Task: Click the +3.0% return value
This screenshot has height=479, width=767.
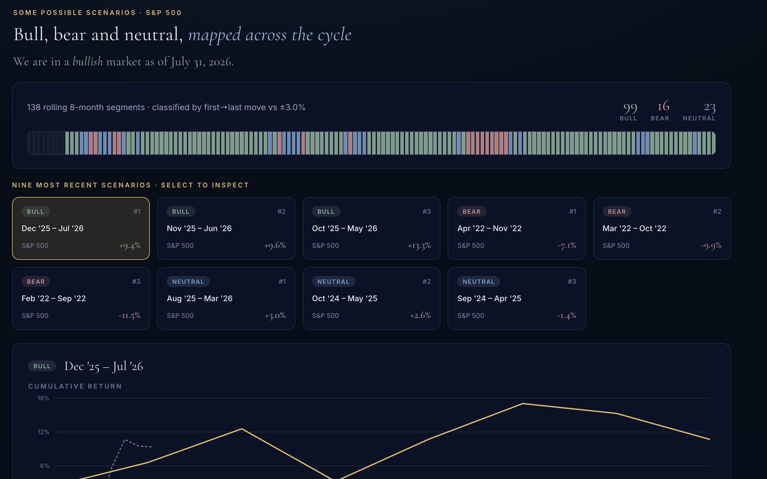Action: [x=275, y=315]
